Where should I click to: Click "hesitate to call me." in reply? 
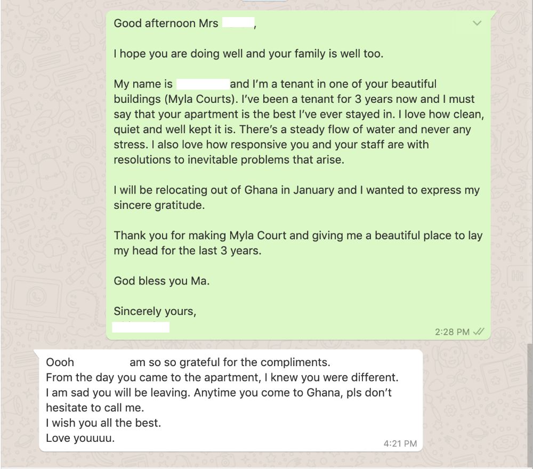[95, 408]
